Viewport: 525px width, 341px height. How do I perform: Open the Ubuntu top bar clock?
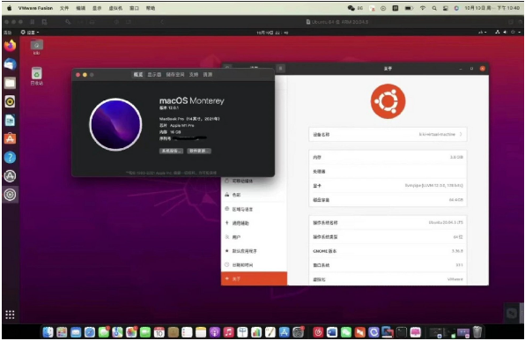[x=272, y=33]
